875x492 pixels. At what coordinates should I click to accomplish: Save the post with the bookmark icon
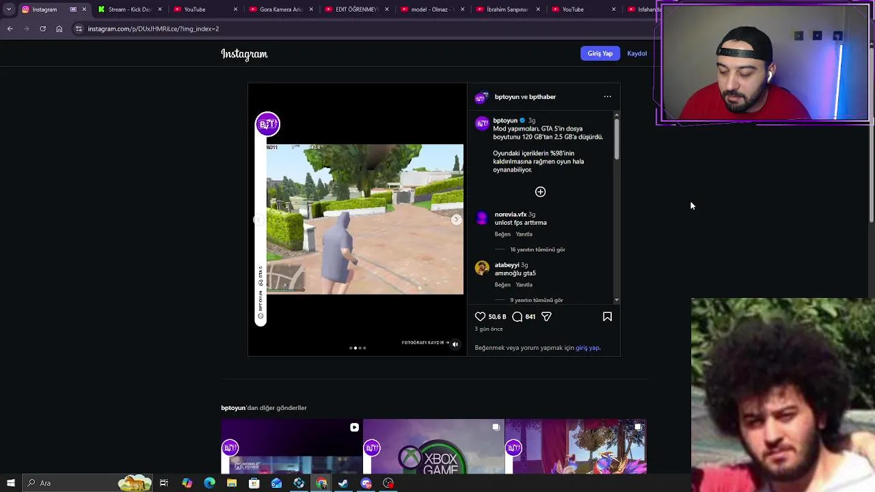tap(607, 316)
